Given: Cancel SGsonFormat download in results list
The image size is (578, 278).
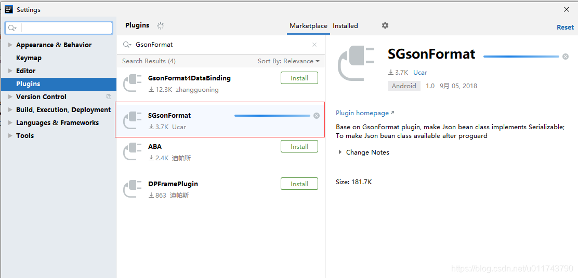Looking at the screenshot, I should click(x=316, y=116).
